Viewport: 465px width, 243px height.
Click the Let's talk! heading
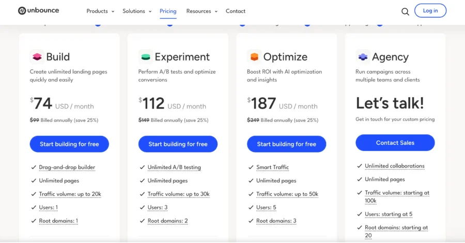click(x=390, y=103)
